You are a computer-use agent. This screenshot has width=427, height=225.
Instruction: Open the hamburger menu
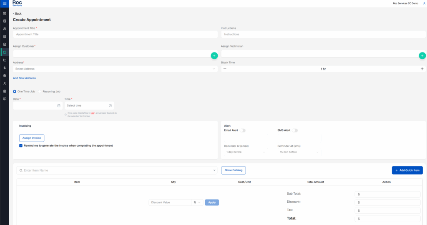(x=5, y=3)
